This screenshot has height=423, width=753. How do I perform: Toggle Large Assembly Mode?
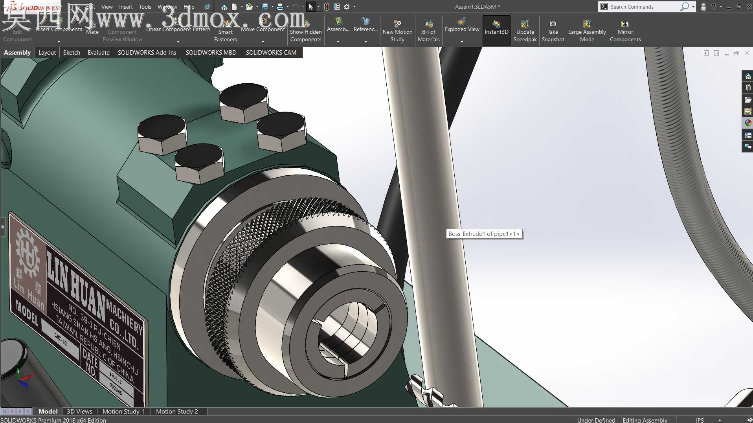[x=587, y=31]
